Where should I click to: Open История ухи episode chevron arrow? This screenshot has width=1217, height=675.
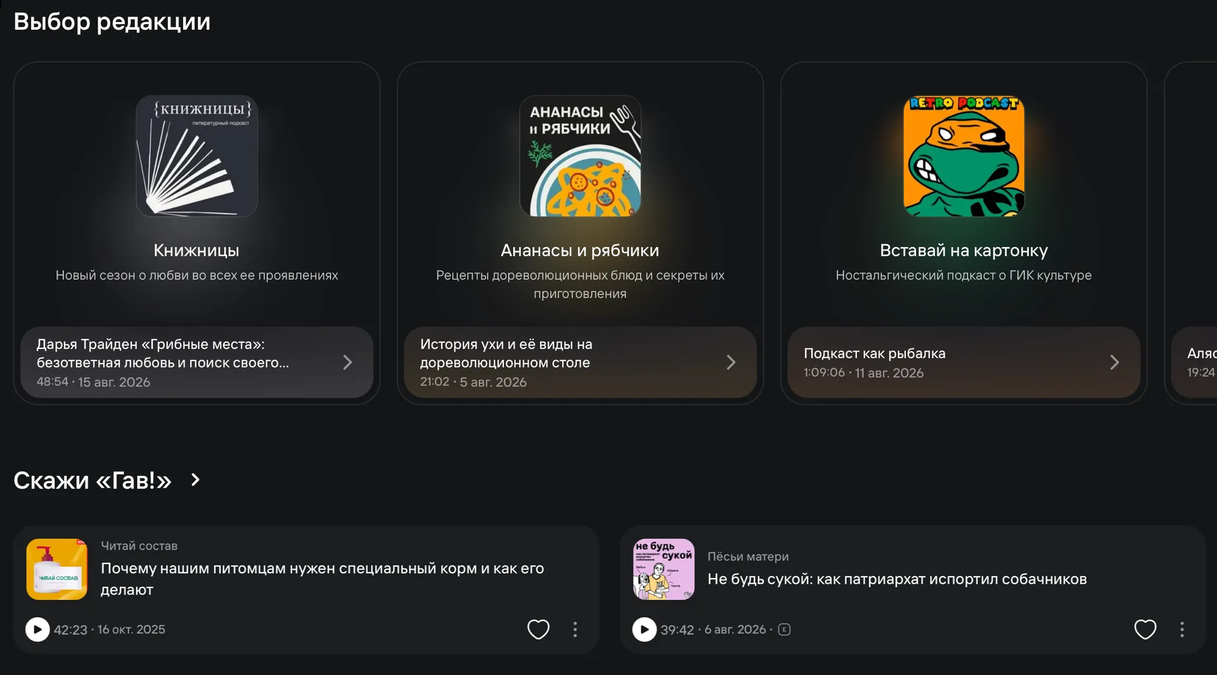731,362
